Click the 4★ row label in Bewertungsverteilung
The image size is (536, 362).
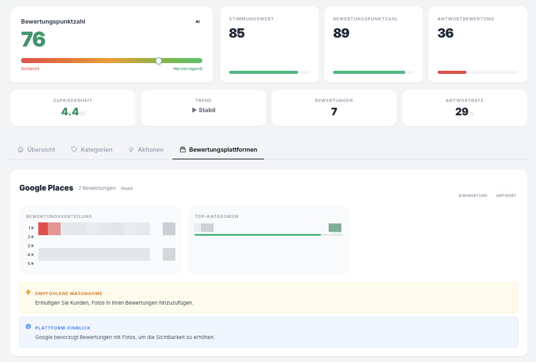click(x=31, y=255)
